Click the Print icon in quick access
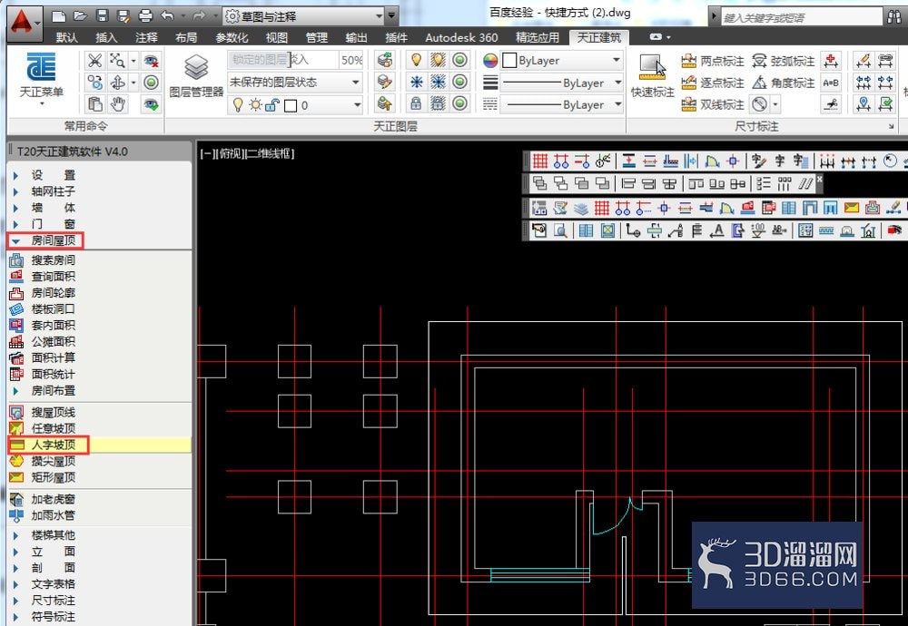Screen dimensions: 908x626 click(145, 16)
